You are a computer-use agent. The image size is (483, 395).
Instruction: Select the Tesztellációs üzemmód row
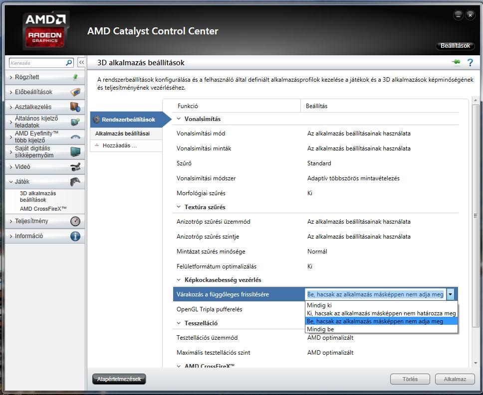[316, 338]
